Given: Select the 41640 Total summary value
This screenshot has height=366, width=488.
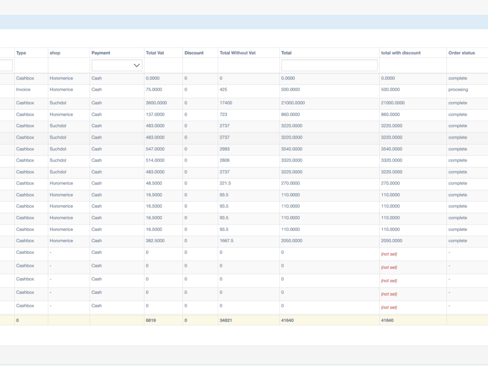Looking at the screenshot, I should point(287,320).
